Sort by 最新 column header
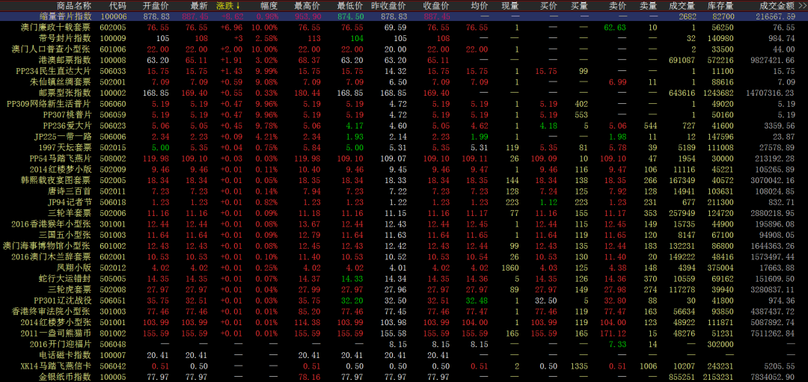 coord(199,6)
